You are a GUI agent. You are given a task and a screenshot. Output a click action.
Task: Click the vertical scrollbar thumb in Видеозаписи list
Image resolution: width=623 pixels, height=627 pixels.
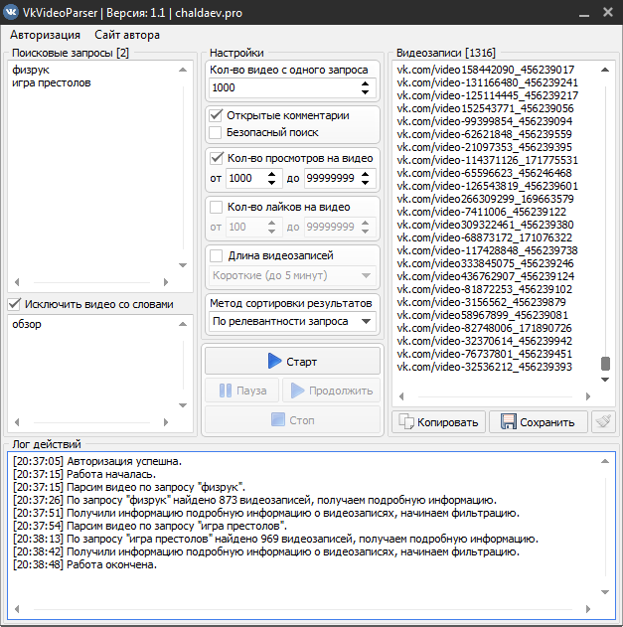click(605, 364)
